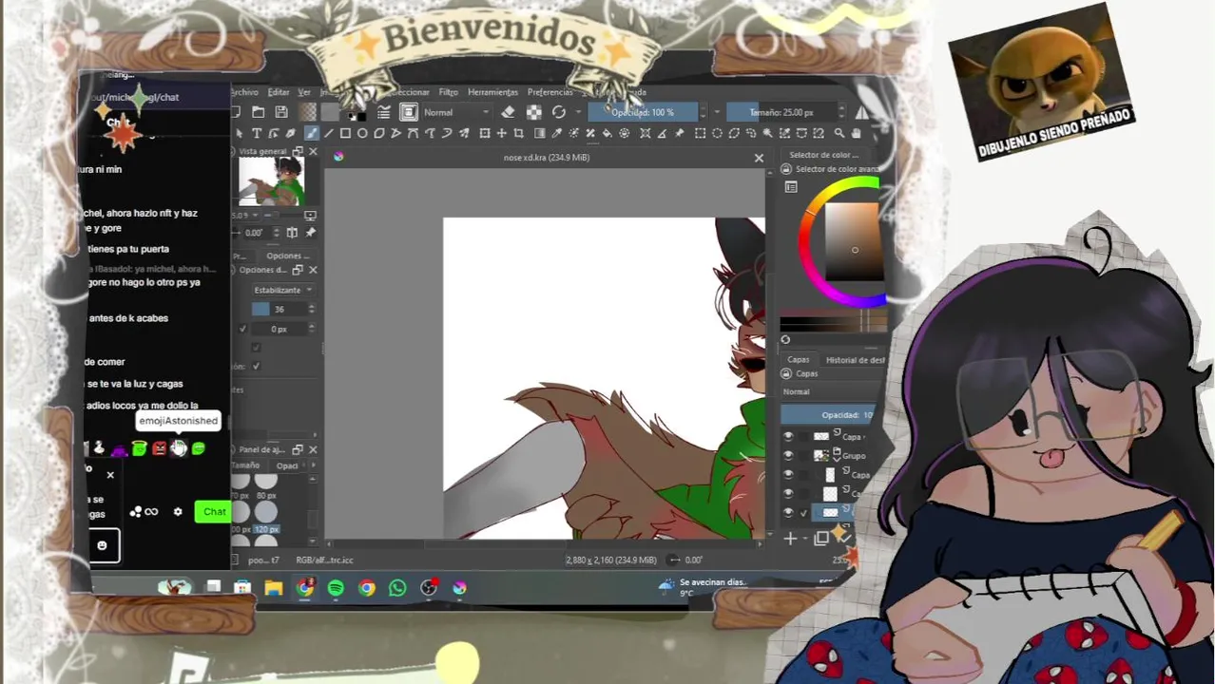Image resolution: width=1215 pixels, height=684 pixels.
Task: Select the Line tool
Action: (x=328, y=134)
